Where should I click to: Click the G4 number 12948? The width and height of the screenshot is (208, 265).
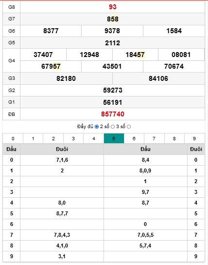[89, 55]
